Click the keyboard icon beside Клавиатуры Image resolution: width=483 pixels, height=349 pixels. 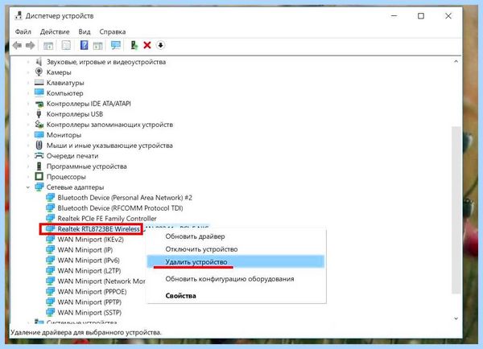tap(39, 83)
